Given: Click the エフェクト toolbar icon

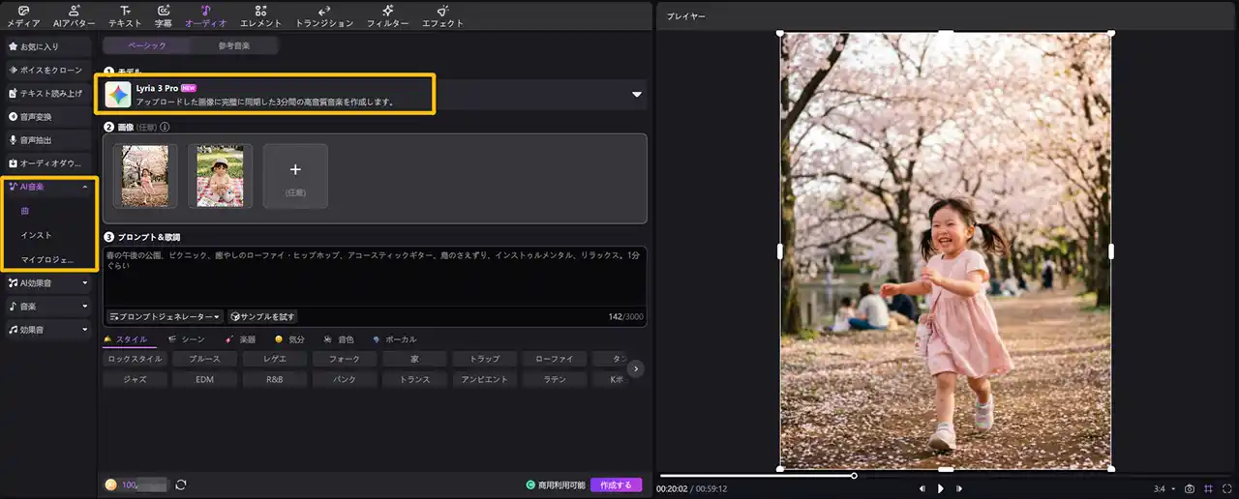Looking at the screenshot, I should point(442,11).
